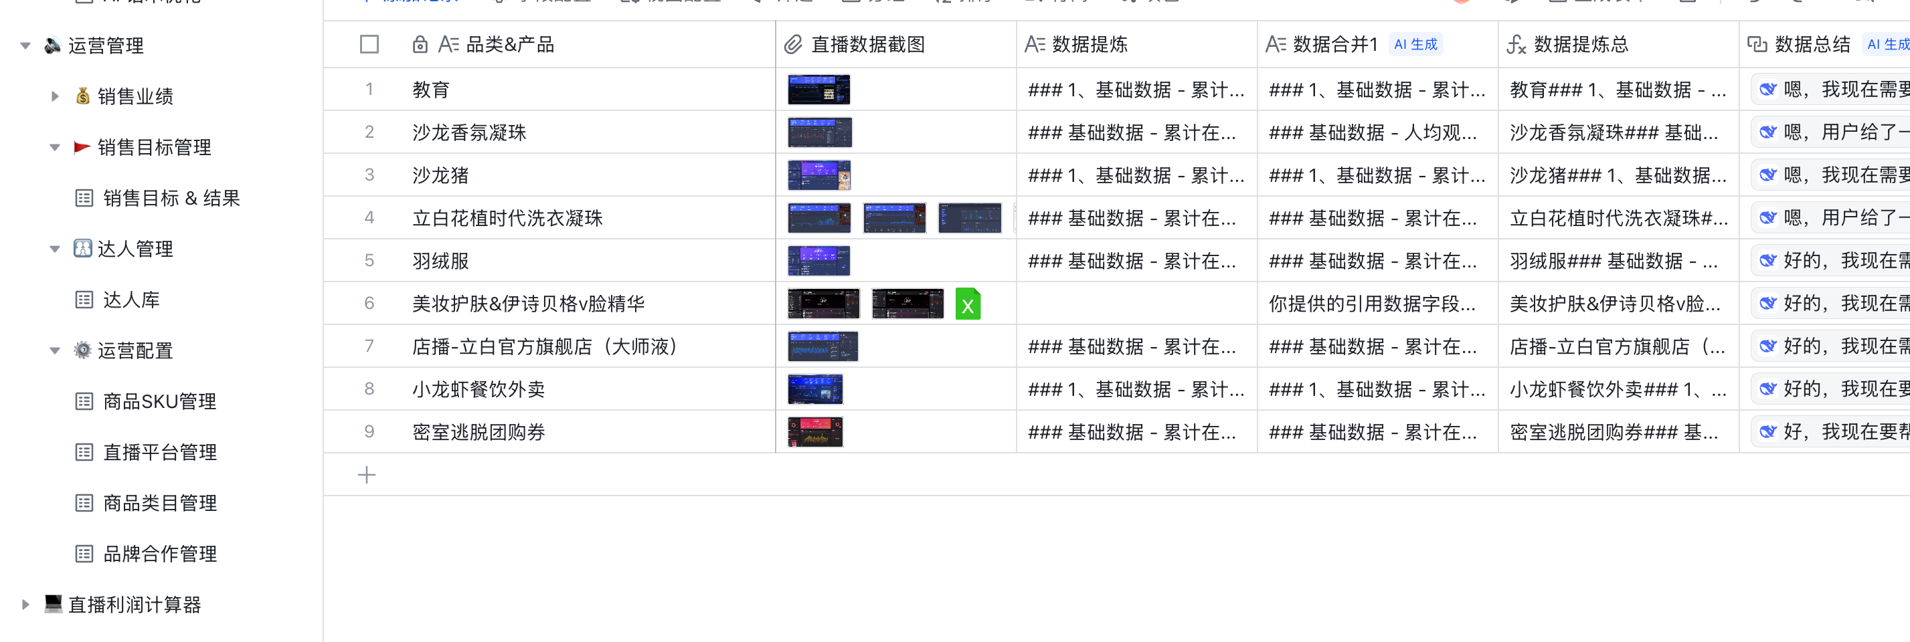Click the lock icon in 品类&产品 column header
The image size is (1910, 642).
420,45
